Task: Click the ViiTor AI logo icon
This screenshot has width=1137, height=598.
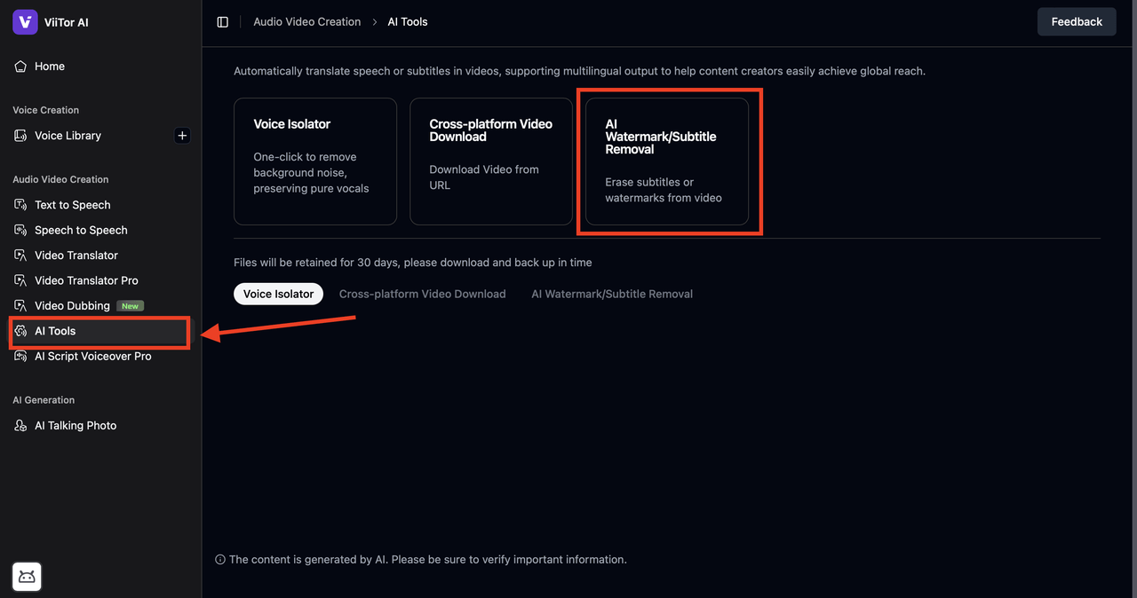Action: [25, 22]
